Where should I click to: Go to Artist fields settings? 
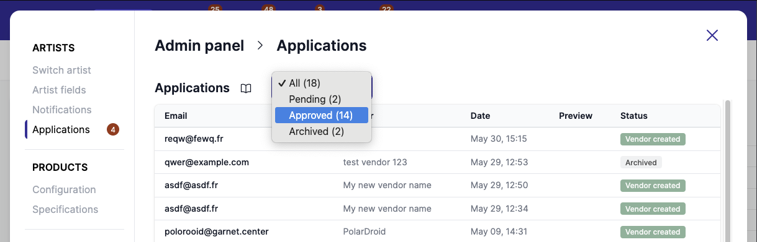pos(59,90)
